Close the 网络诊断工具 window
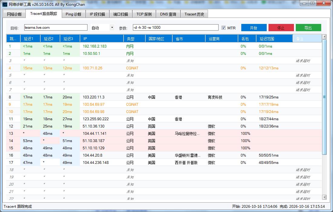 [323, 3]
